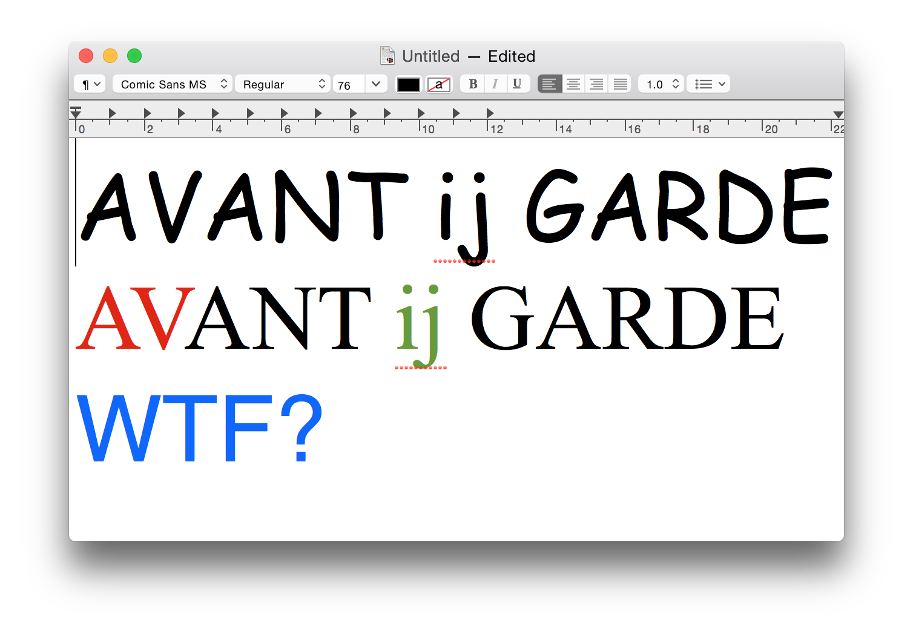Select the left-align text icon
913x637 pixels.
[549, 84]
